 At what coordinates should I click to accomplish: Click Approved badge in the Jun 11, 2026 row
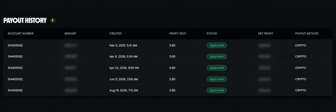pos(217,79)
